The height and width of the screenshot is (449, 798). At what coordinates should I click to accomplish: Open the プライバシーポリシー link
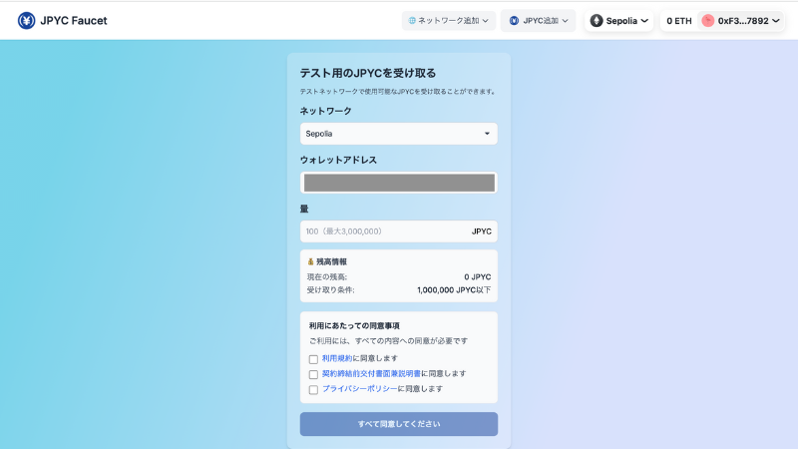(x=360, y=389)
